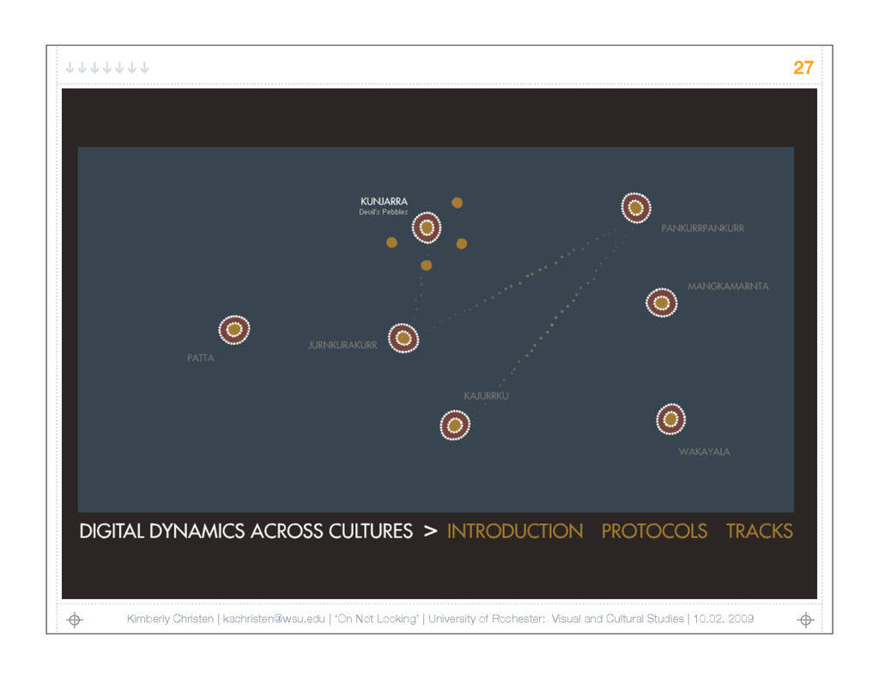Click the bottom-right crosshair registration icon
The image size is (879, 679).
click(x=805, y=620)
